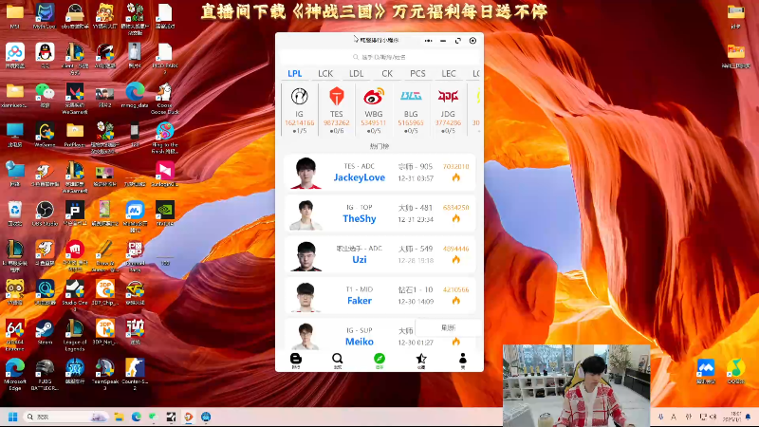Click the heat value 4210566 for Faker

(x=456, y=289)
